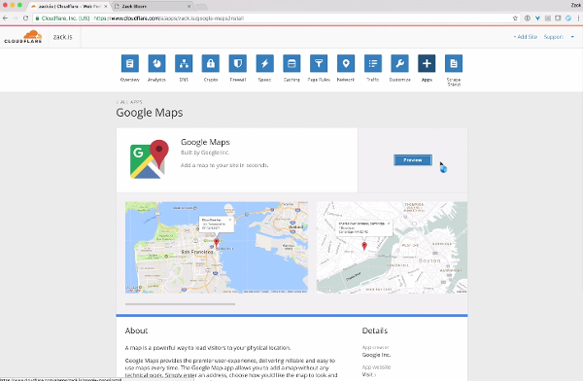583x381 pixels.
Task: Go back to All Apps link
Action: click(x=129, y=102)
